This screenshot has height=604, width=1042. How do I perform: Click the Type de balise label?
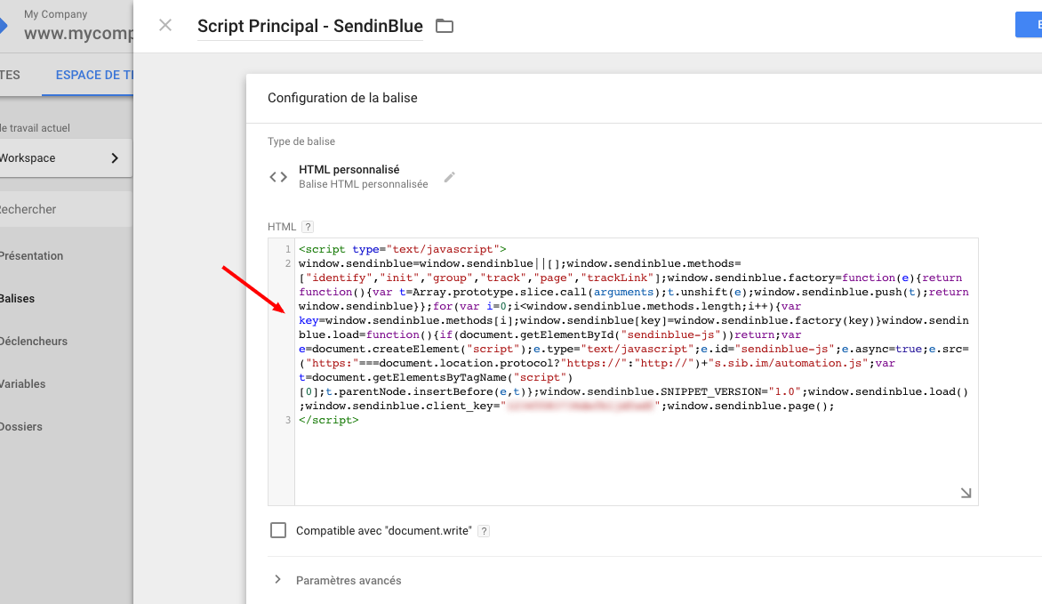301,141
